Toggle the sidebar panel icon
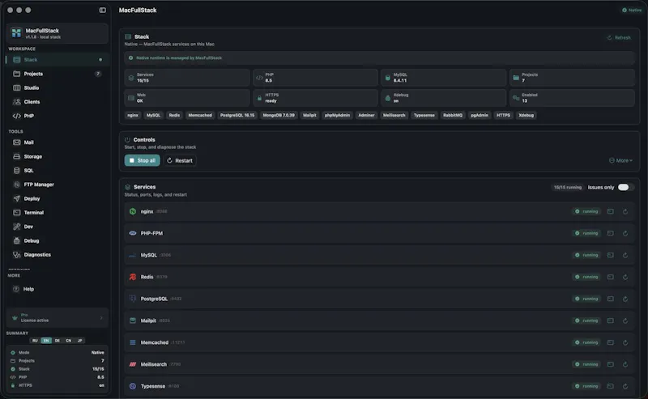648x399 pixels. click(x=103, y=10)
